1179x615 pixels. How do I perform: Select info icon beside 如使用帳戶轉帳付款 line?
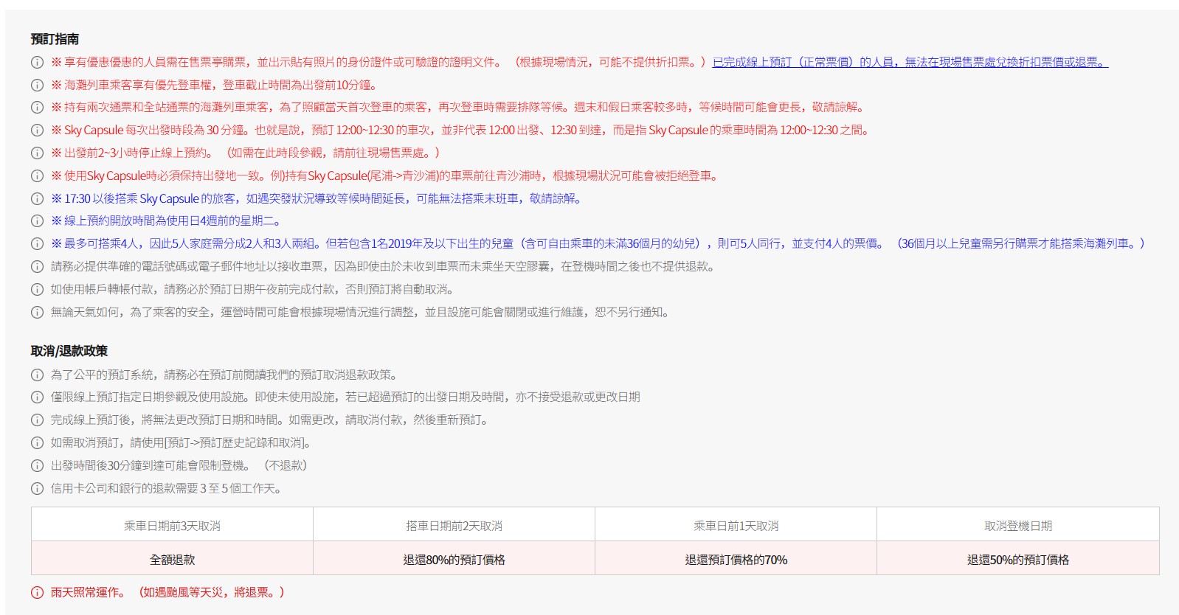point(37,290)
